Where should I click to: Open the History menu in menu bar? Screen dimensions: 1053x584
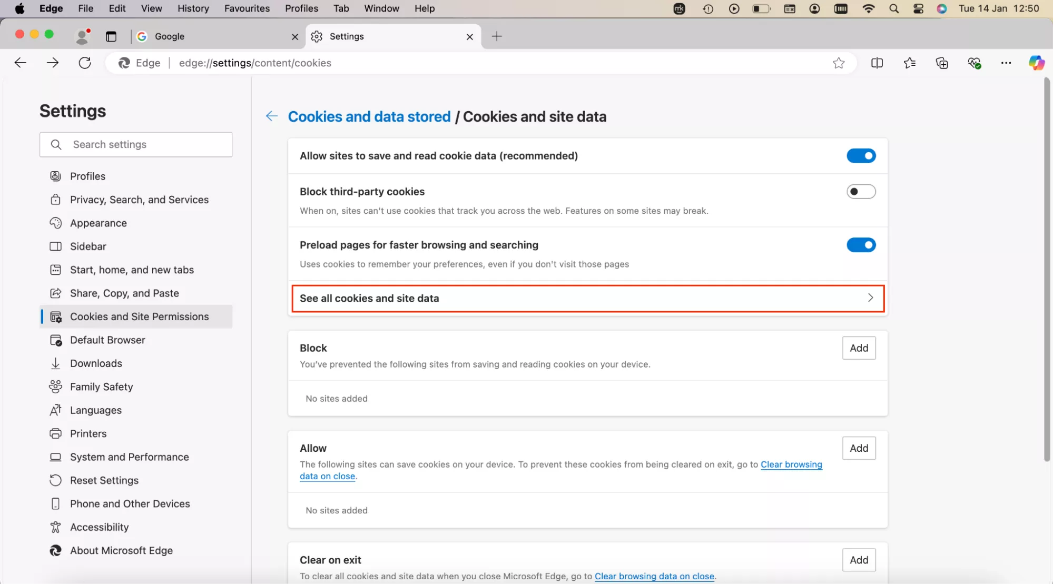(193, 8)
